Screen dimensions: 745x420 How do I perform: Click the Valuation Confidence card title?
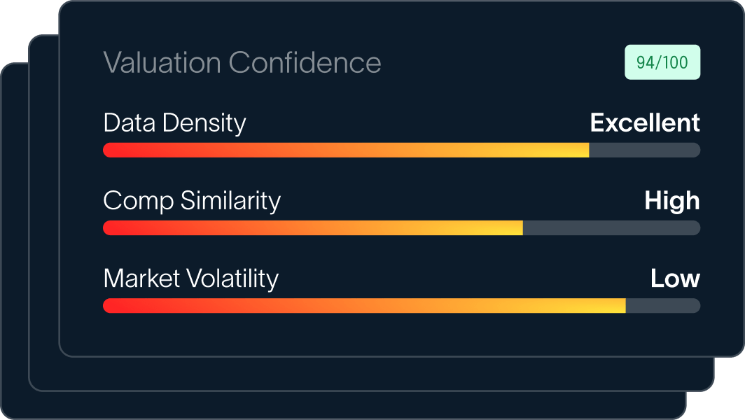point(242,63)
